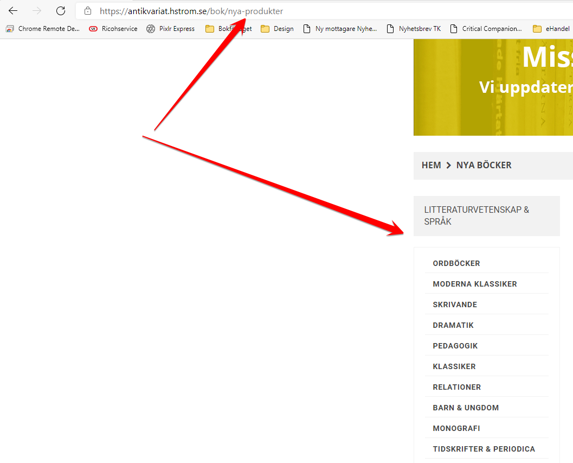Select Litteraturvetenskap & Språk category header
The width and height of the screenshot is (573, 463).
[486, 216]
